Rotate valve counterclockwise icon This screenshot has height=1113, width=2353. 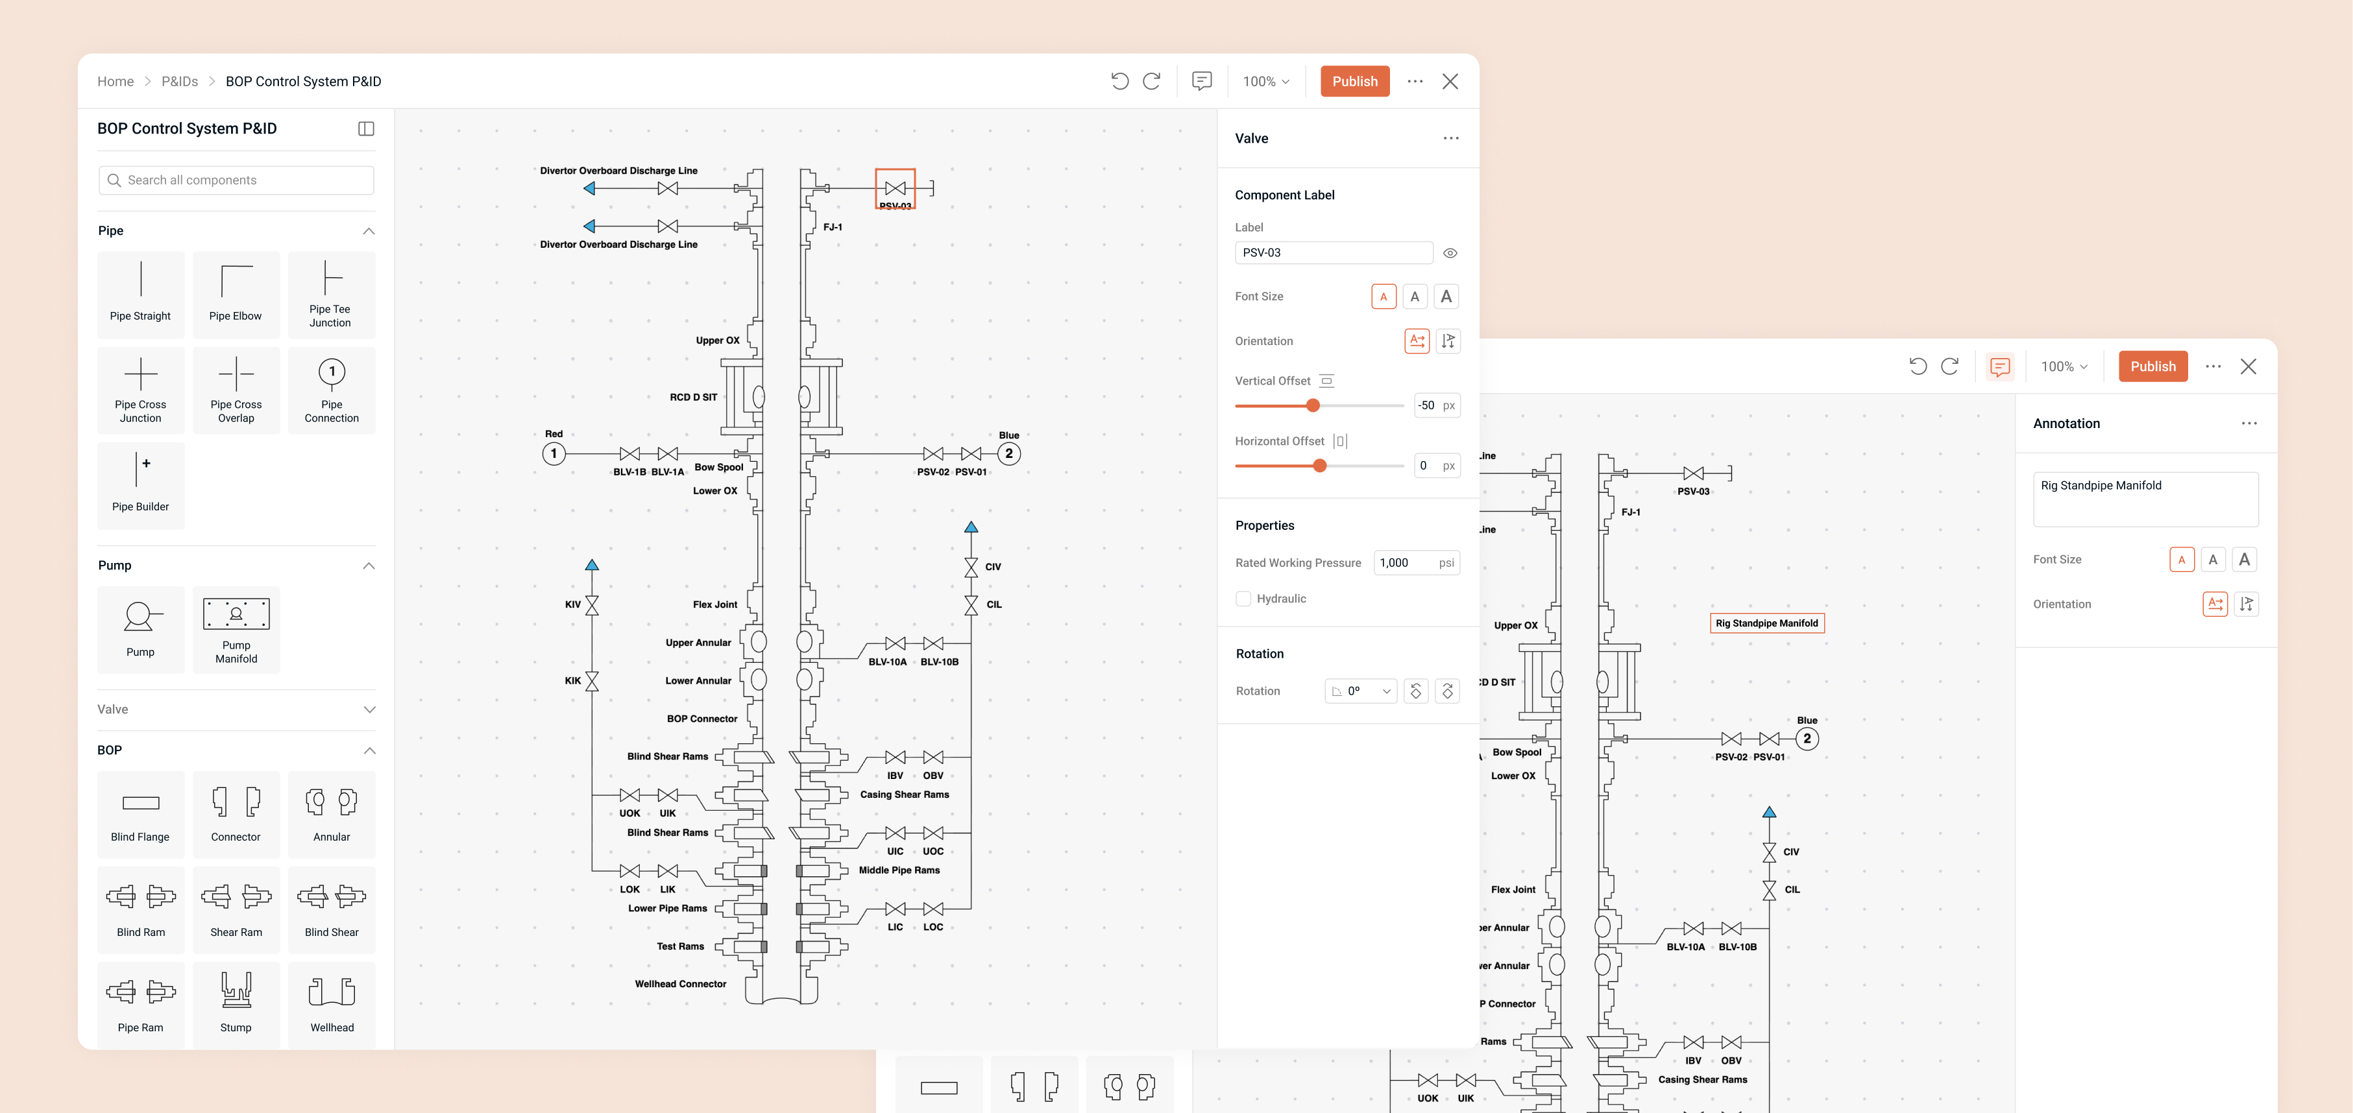click(1416, 691)
